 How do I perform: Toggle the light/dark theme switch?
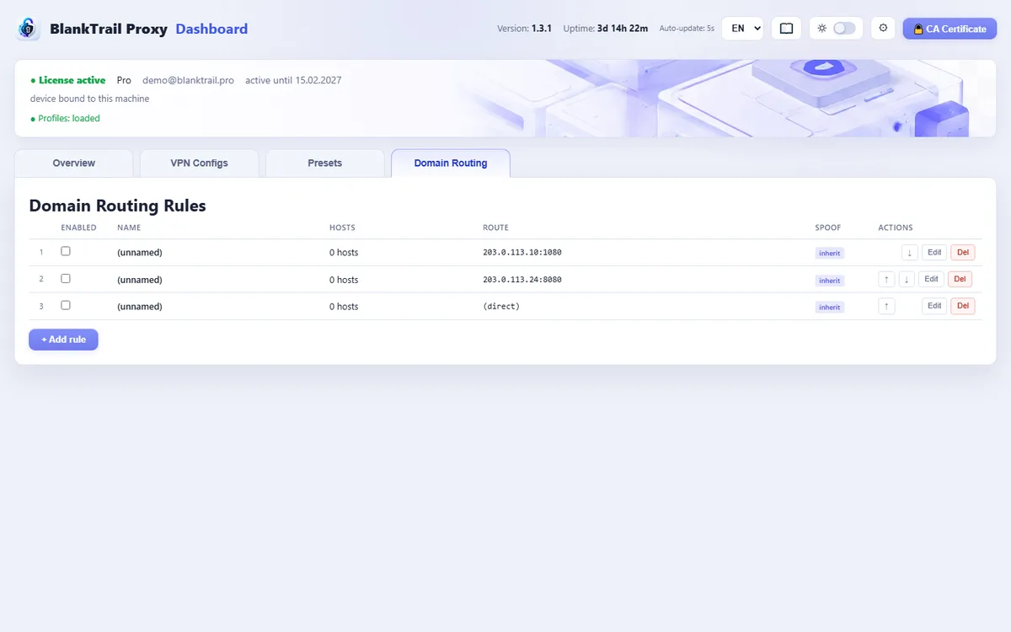click(844, 29)
